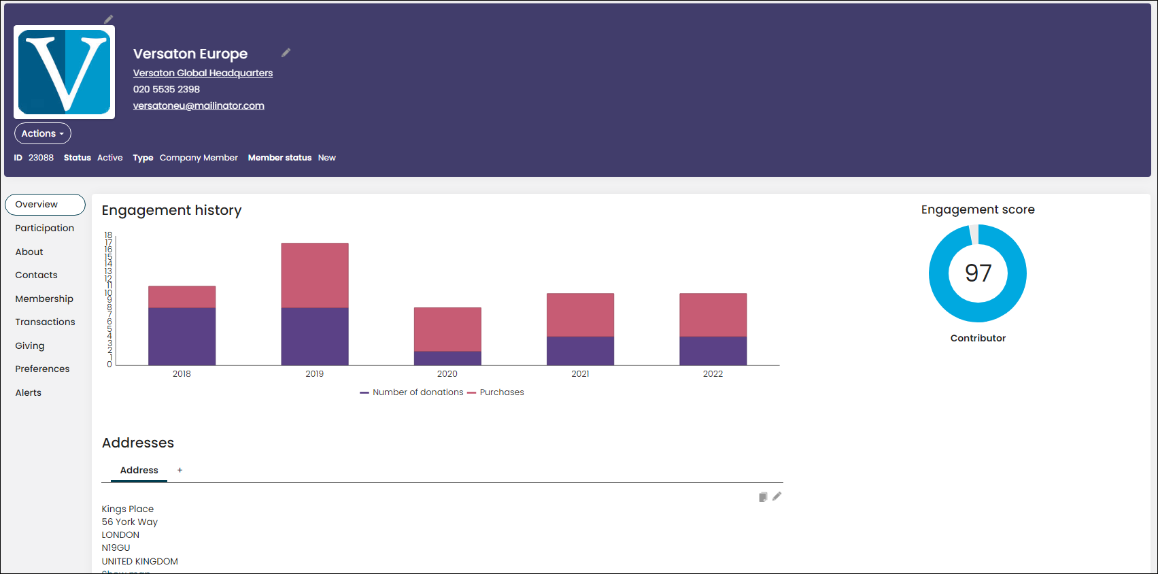Click versatoneu@mailinator.com email link
Viewport: 1158px width, 574px height.
[199, 105]
